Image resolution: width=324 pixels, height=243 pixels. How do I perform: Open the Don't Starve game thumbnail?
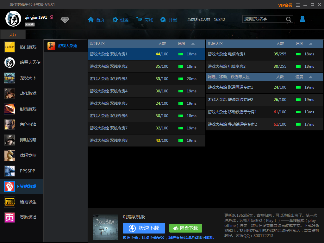pos(105,227)
